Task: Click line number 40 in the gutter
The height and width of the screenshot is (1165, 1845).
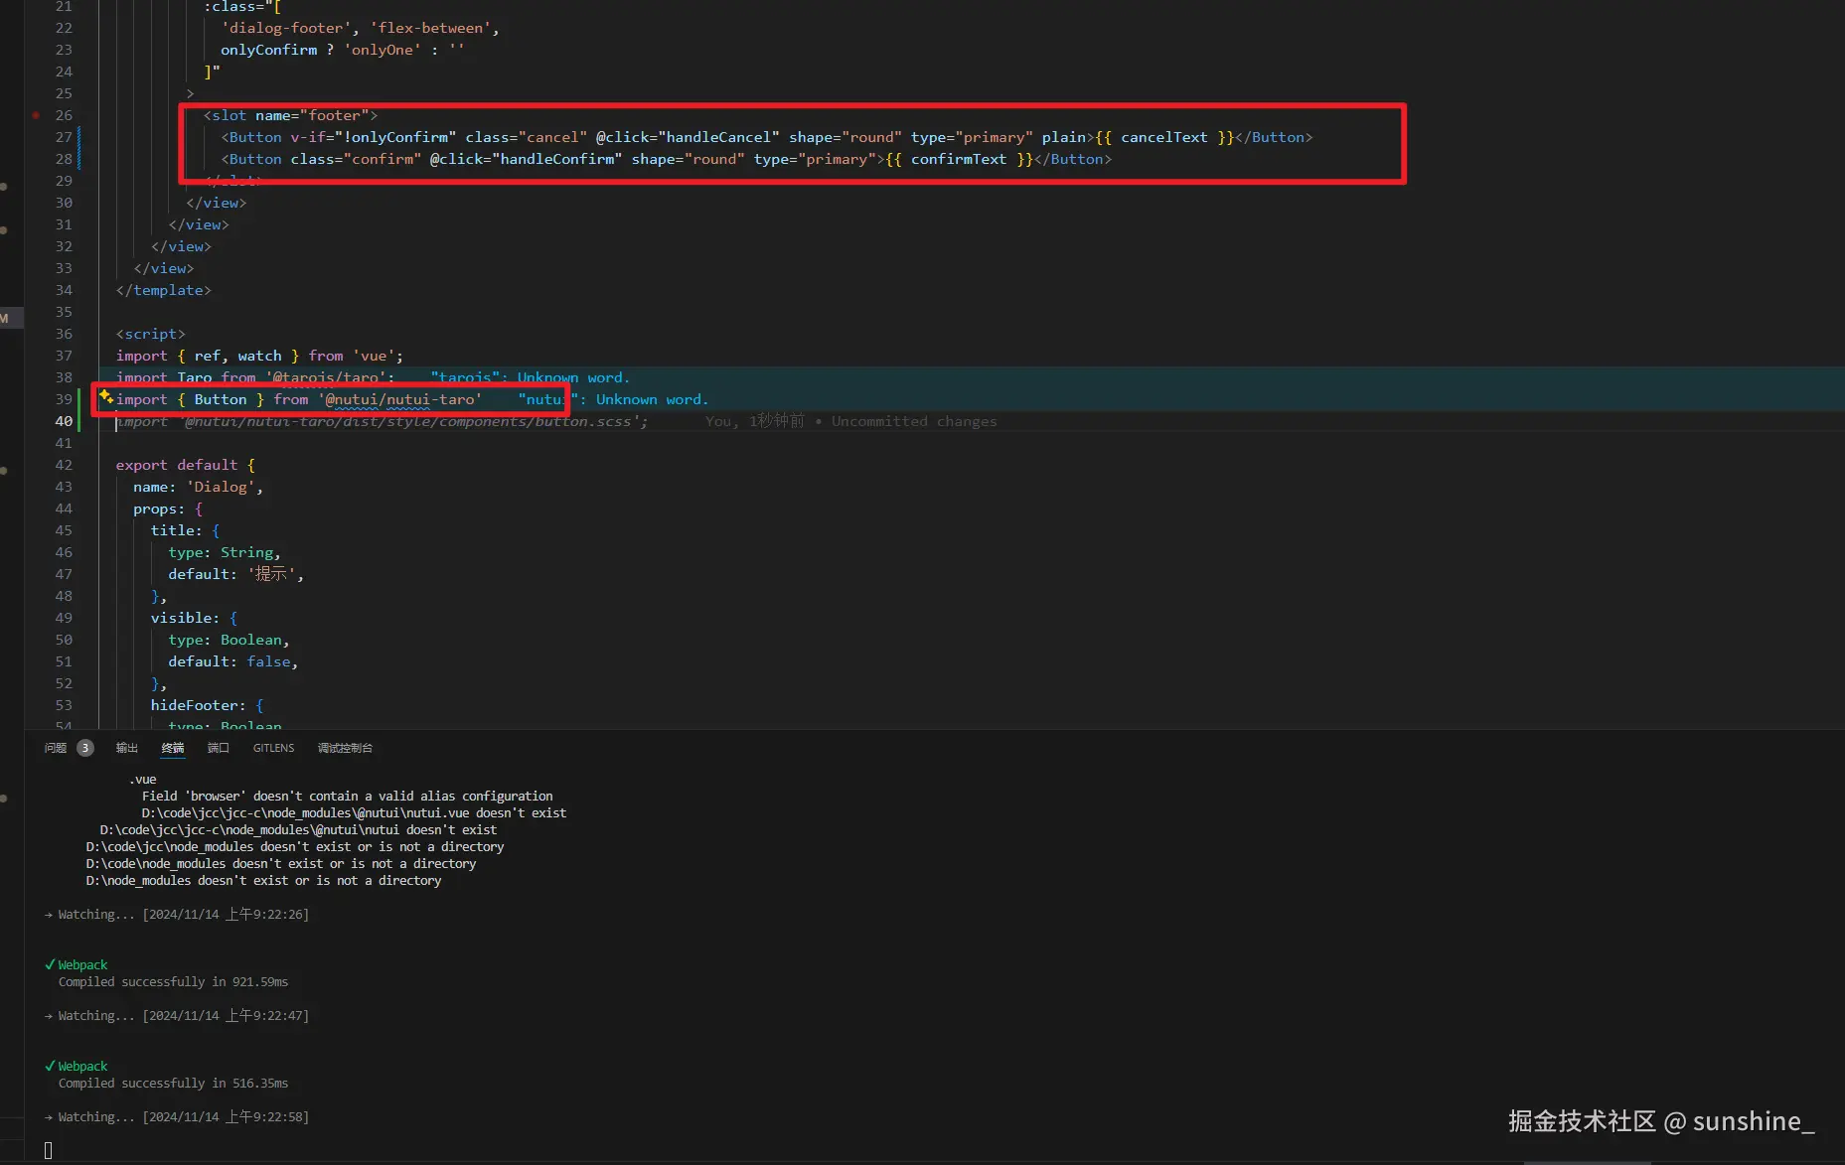Action: 64,421
